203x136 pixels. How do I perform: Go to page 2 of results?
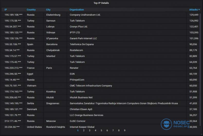tap(84, 130)
